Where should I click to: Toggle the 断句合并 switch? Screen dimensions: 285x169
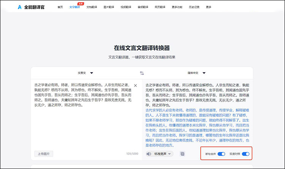[221, 154]
